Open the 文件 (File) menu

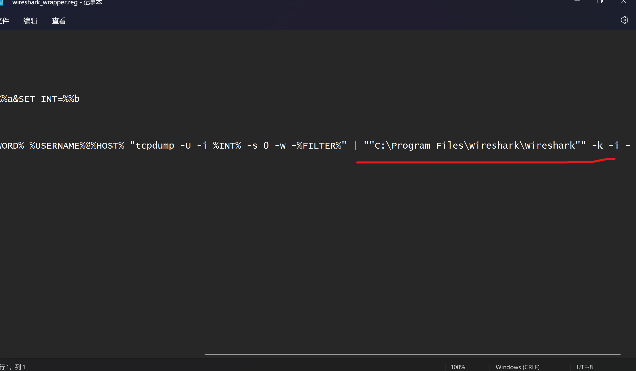pyautogui.click(x=5, y=21)
